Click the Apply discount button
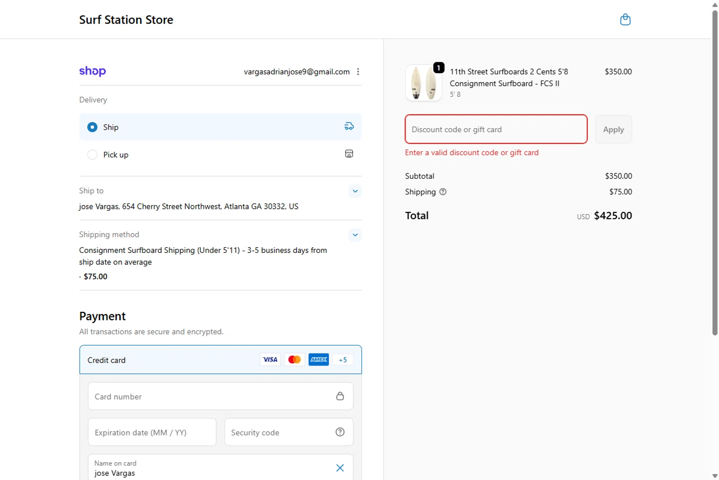Viewport: 719px width, 480px height. point(613,129)
